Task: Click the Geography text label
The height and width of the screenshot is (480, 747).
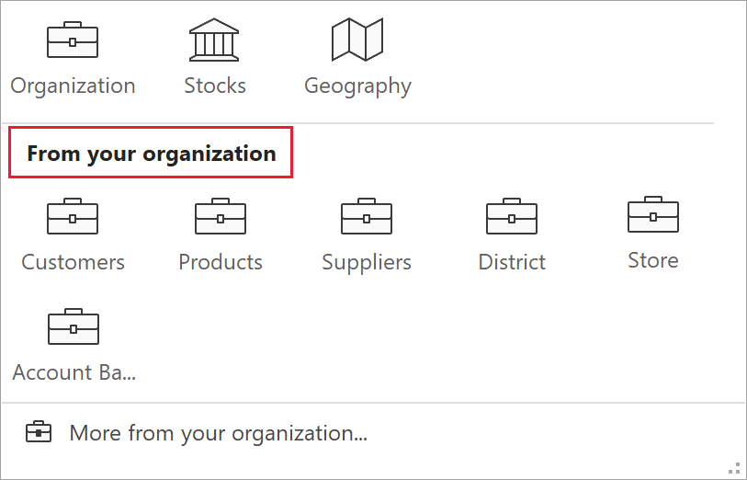Action: tap(357, 86)
